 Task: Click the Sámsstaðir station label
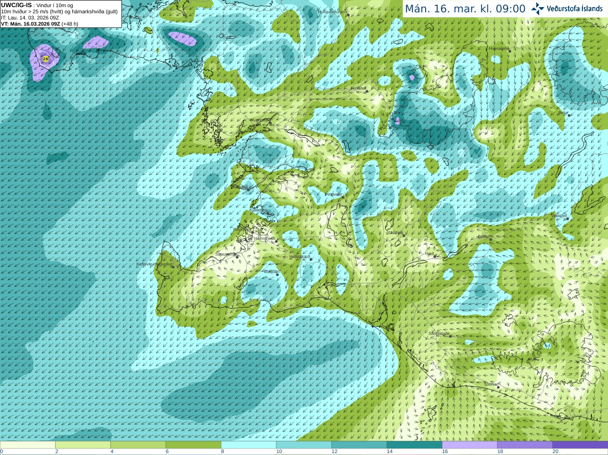click(x=439, y=333)
